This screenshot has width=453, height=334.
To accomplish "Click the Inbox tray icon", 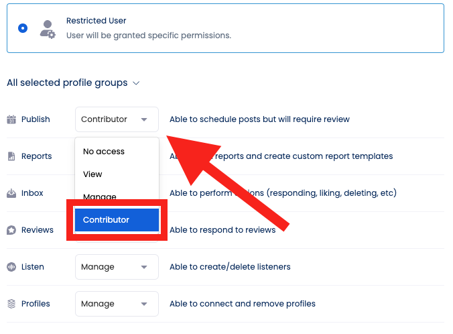I will 11,193.
